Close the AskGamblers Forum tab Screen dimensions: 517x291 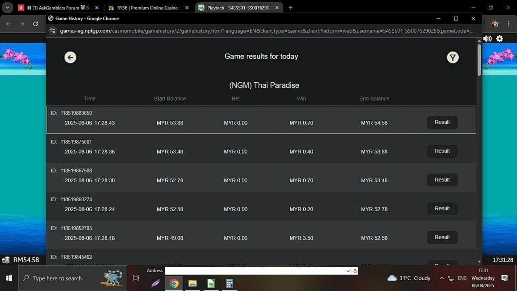click(96, 8)
